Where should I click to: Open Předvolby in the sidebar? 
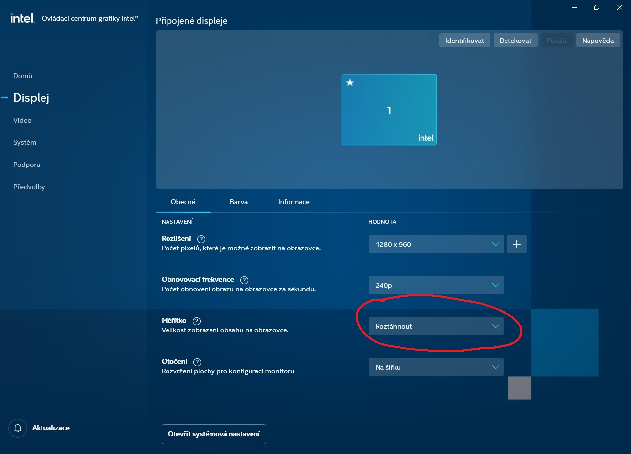click(x=29, y=187)
